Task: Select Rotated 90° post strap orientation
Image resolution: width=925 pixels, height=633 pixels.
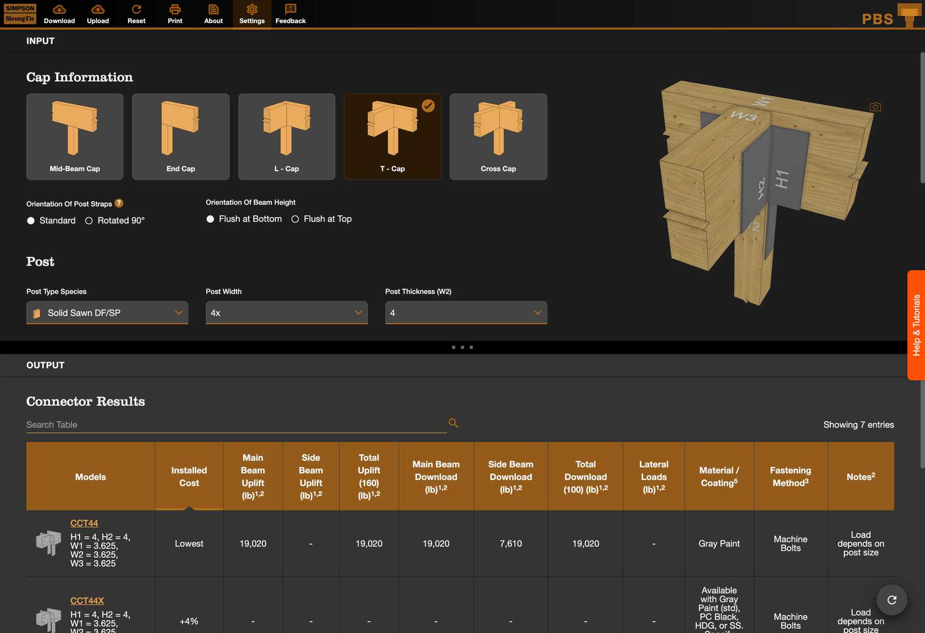Action: 89,220
